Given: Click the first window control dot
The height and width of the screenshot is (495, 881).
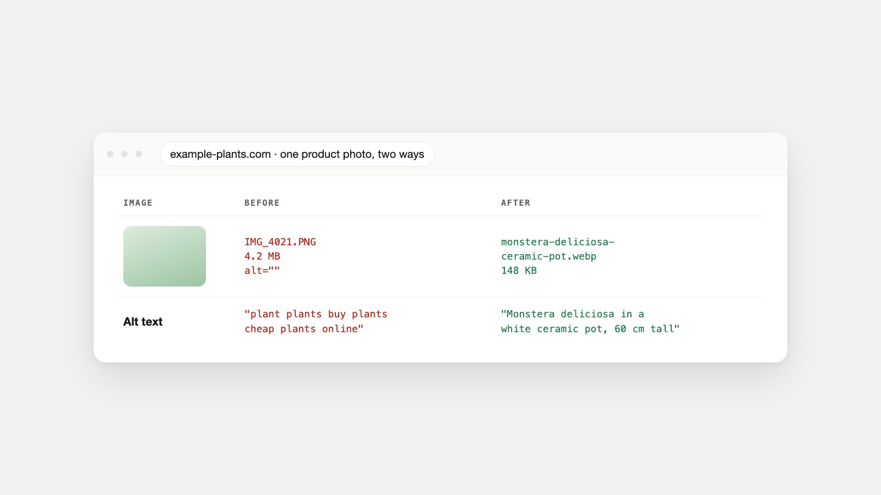Looking at the screenshot, I should tap(110, 154).
